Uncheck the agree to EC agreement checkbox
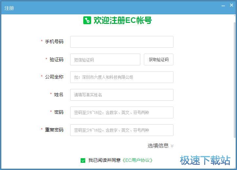 [x=83, y=160]
